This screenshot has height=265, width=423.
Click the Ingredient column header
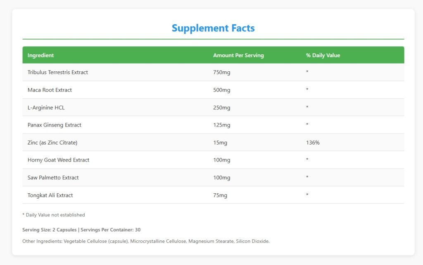pos(40,55)
